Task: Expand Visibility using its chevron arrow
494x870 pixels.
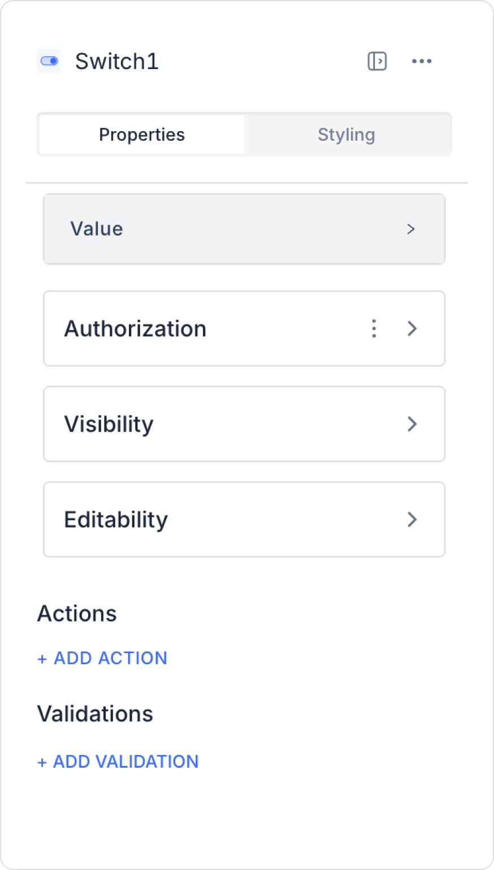Action: [412, 424]
